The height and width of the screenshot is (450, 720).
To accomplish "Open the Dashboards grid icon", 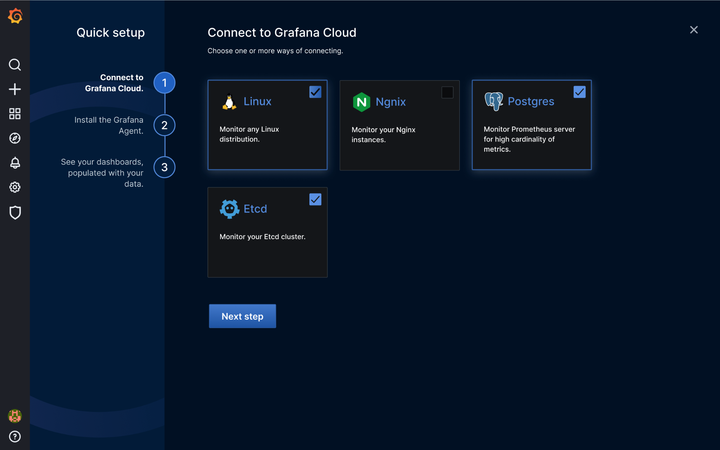I will (15, 114).
